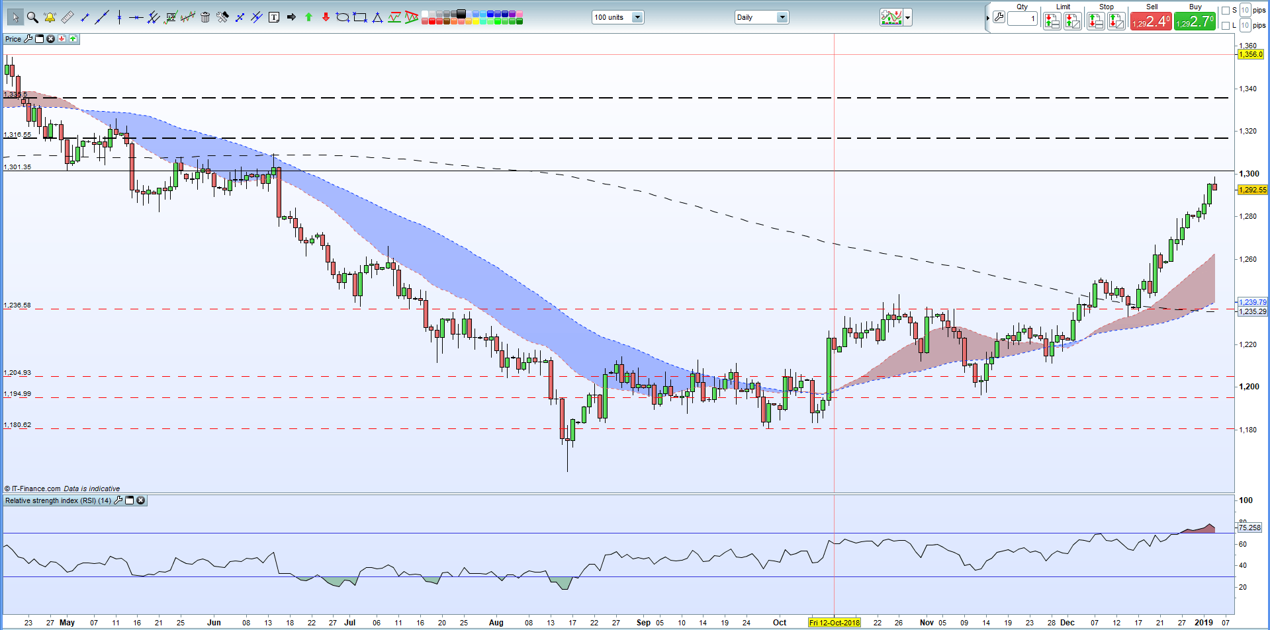
Task: Enable the S stop pips checkbox
Action: coord(1226,10)
